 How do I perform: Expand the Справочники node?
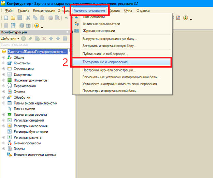4,69
